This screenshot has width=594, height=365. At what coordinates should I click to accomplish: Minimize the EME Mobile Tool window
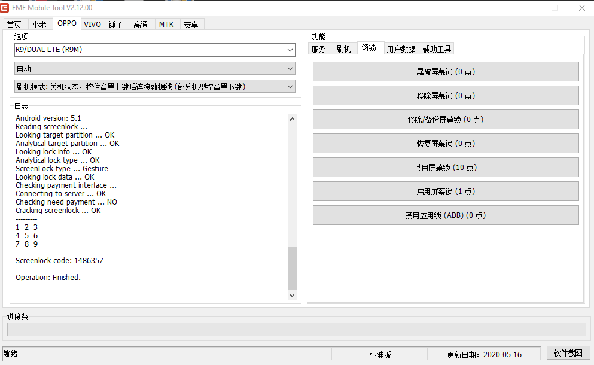[528, 8]
